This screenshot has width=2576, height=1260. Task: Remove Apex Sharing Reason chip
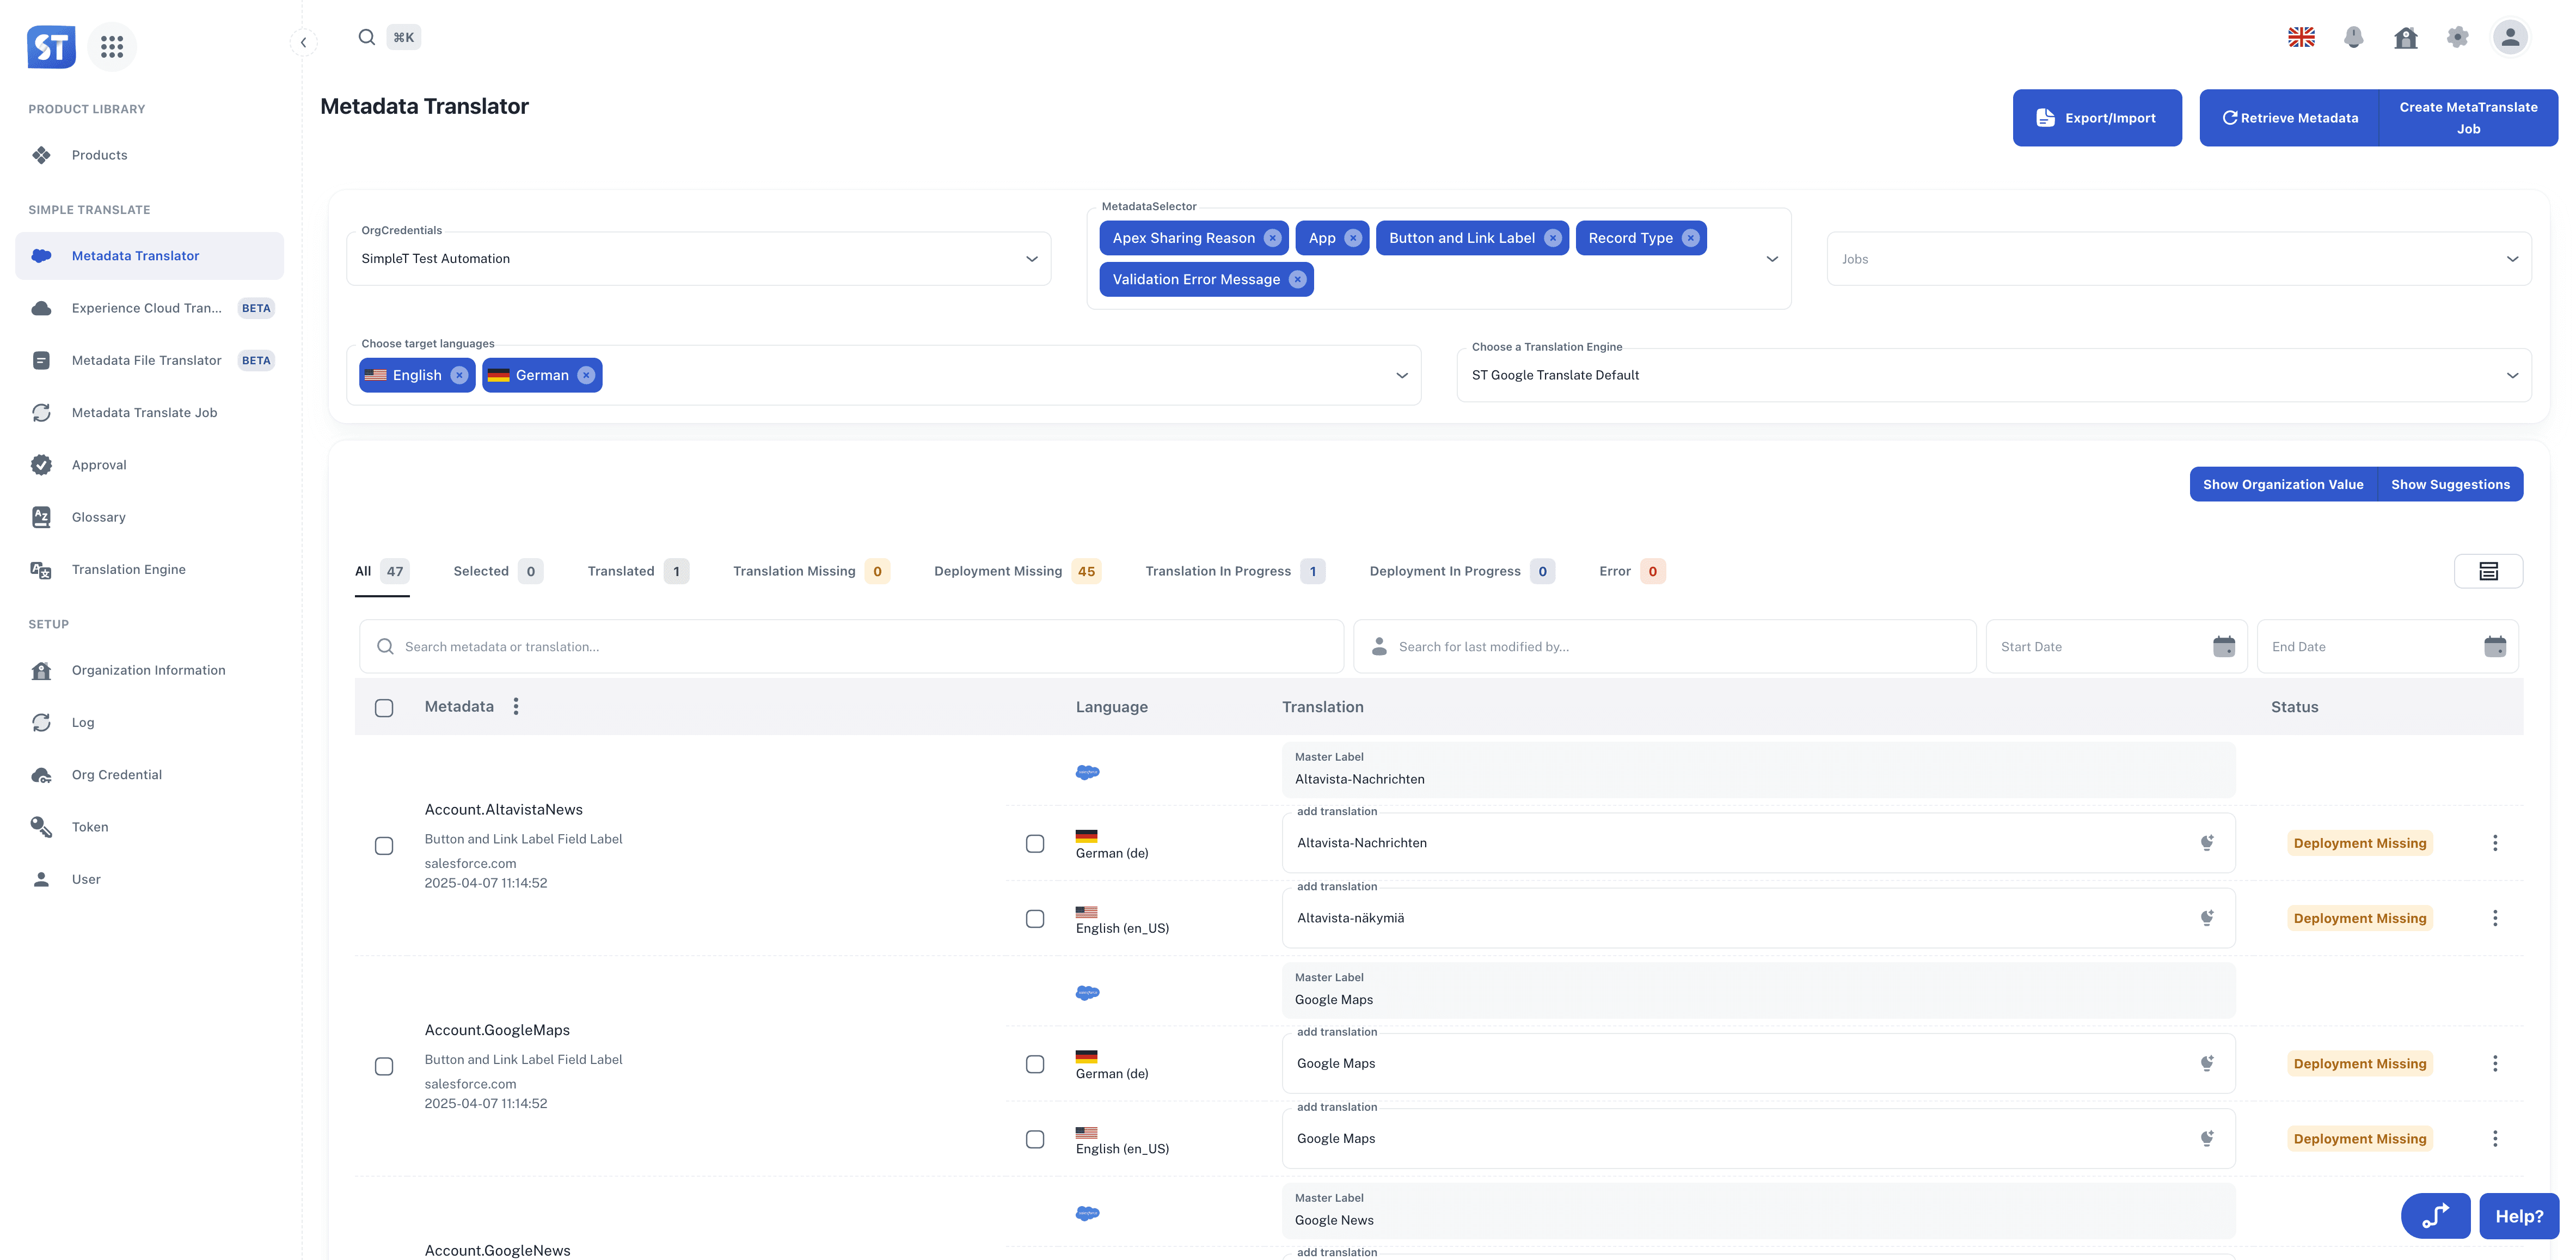click(1272, 238)
